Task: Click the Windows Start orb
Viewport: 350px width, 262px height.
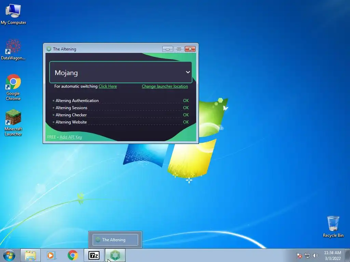Action: pos(9,255)
